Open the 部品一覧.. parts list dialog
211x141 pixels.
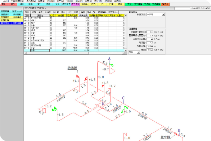pyautogui.click(x=92, y=12)
